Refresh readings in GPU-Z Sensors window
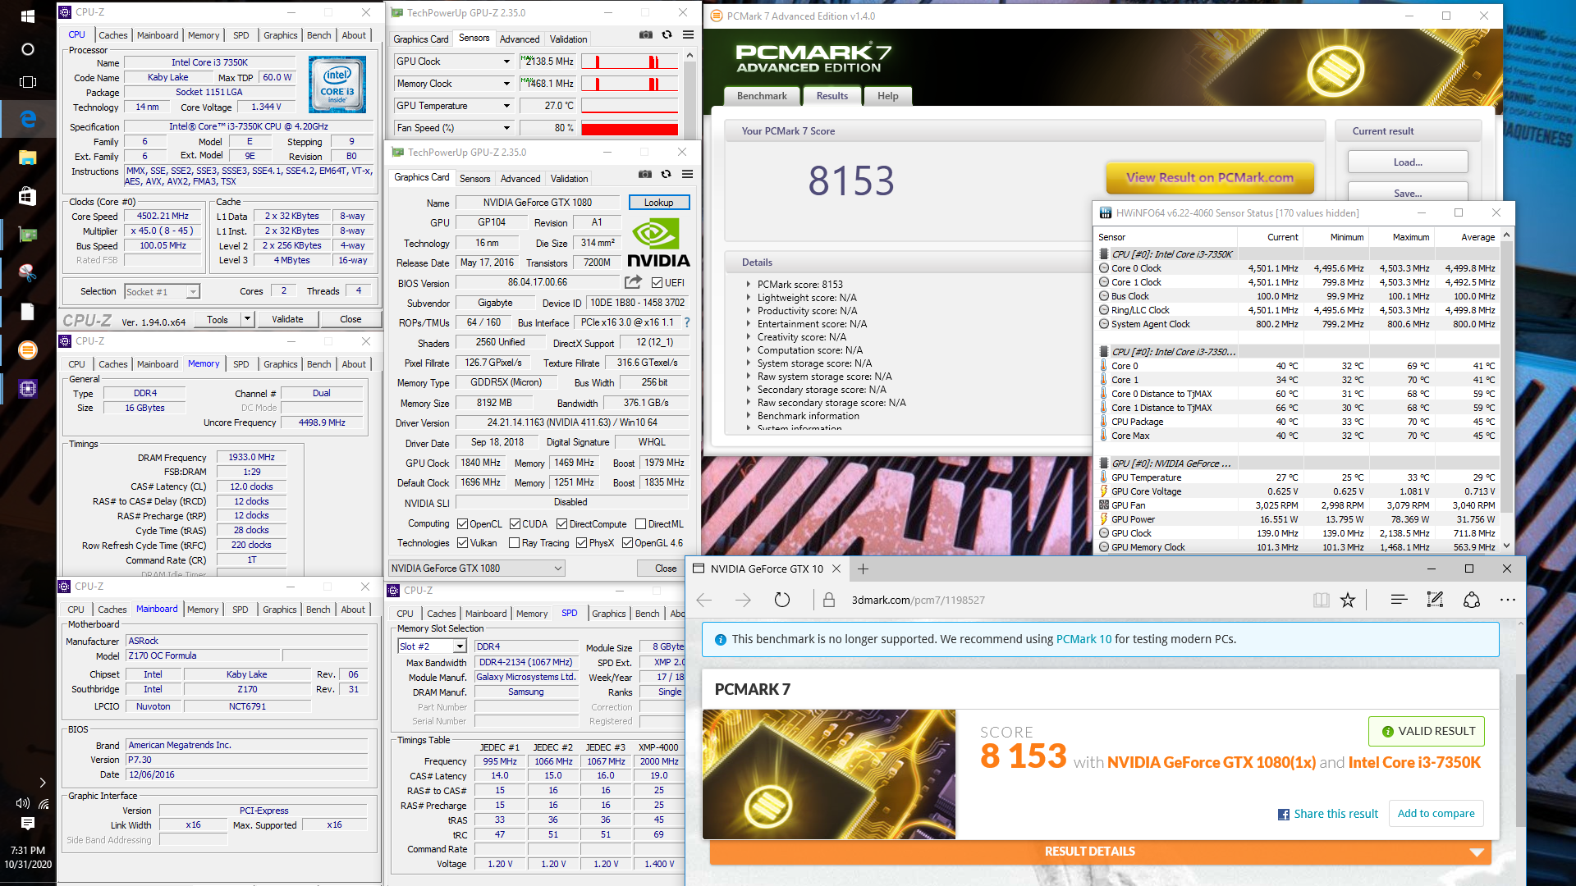Viewport: 1576px width, 886px height. point(667,34)
